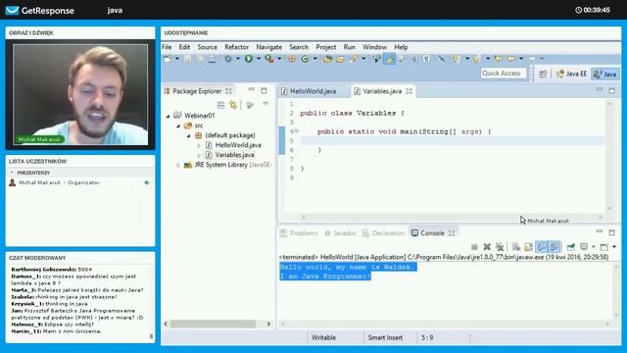Click the Back navigation arrow in toolbar

click(x=511, y=59)
